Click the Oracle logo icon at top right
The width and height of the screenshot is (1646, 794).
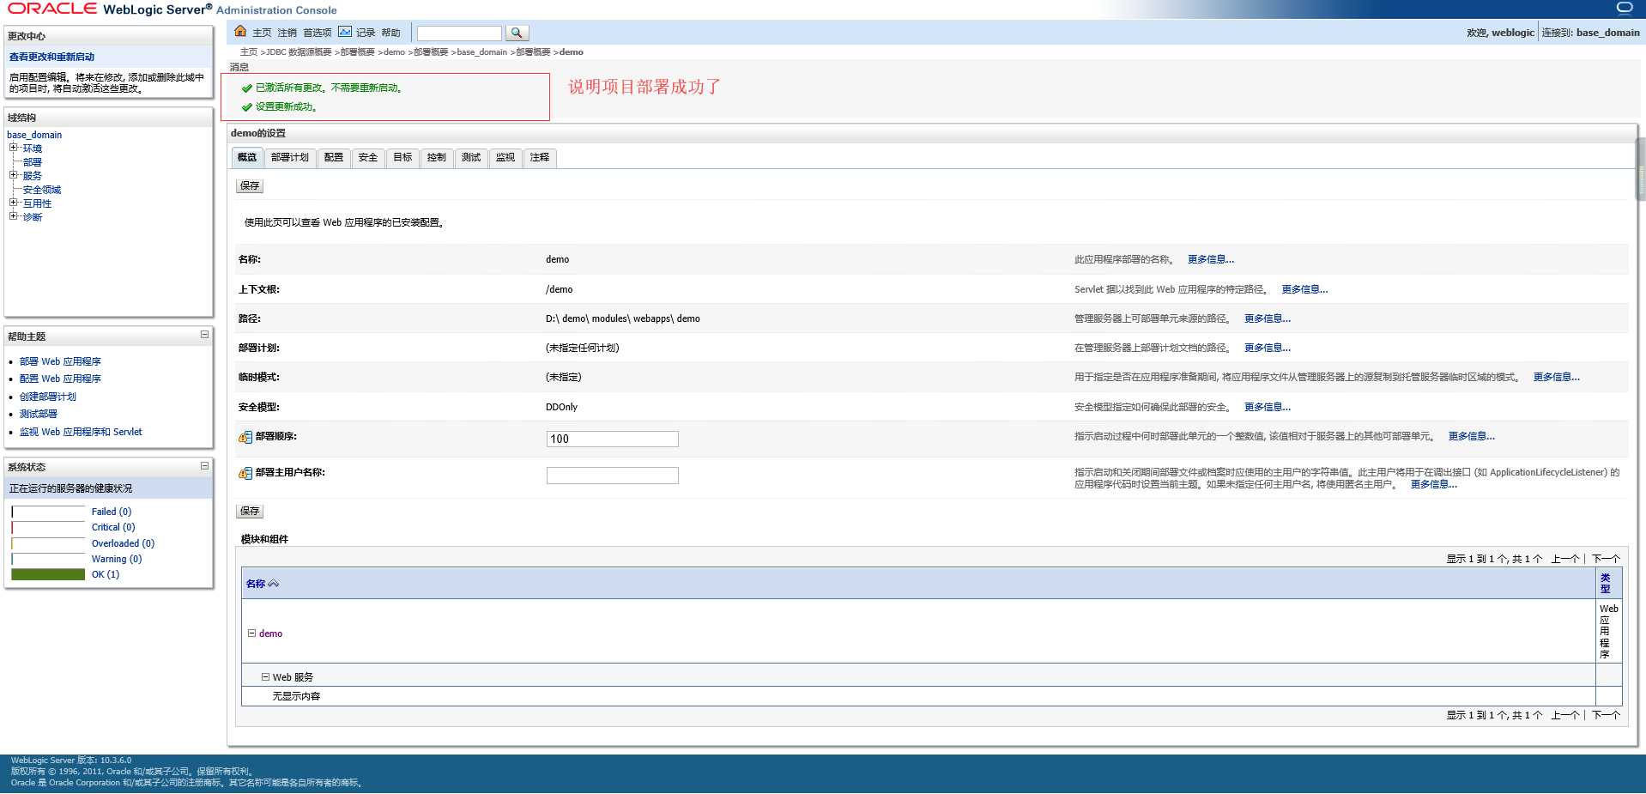1624,9
